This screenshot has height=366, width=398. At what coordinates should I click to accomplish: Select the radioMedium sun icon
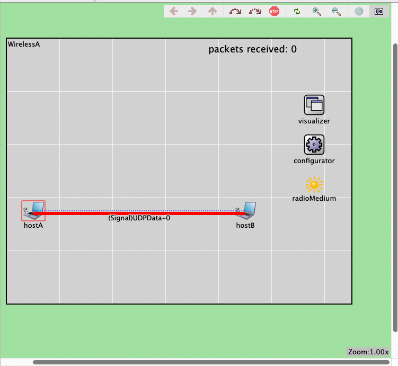[x=314, y=185]
